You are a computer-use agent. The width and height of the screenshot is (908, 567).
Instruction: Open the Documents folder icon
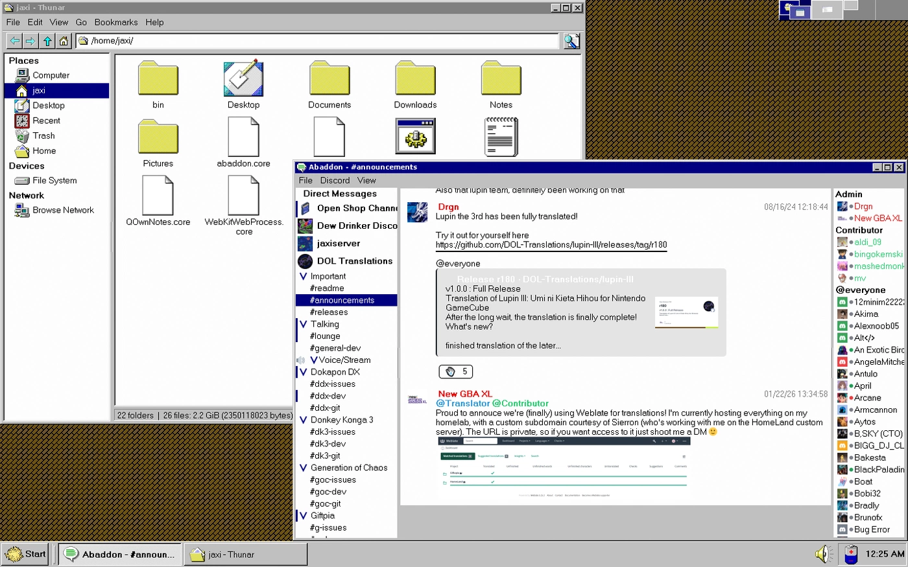point(329,78)
